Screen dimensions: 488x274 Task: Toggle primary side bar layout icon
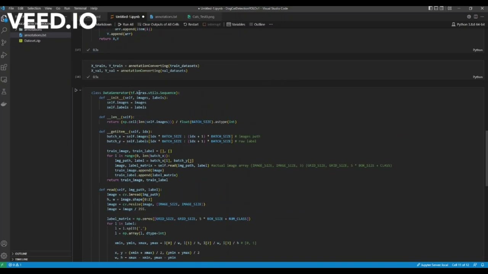coord(430,8)
